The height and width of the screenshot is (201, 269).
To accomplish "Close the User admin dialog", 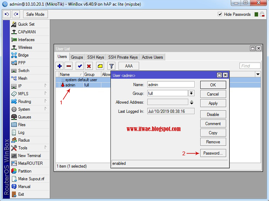I will tap(225, 75).
